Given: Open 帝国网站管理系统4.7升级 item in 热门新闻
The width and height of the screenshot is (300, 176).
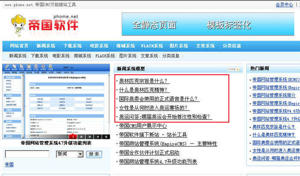Looking at the screenshot, I should click(x=276, y=119).
